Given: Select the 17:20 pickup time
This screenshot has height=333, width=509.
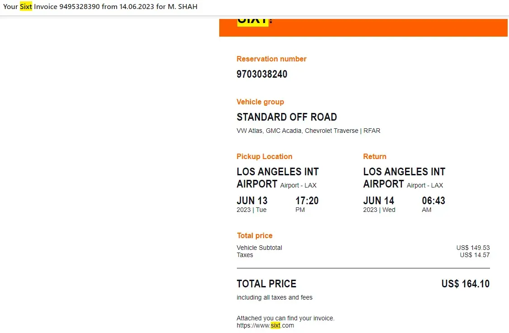Looking at the screenshot, I should pyautogui.click(x=307, y=201).
